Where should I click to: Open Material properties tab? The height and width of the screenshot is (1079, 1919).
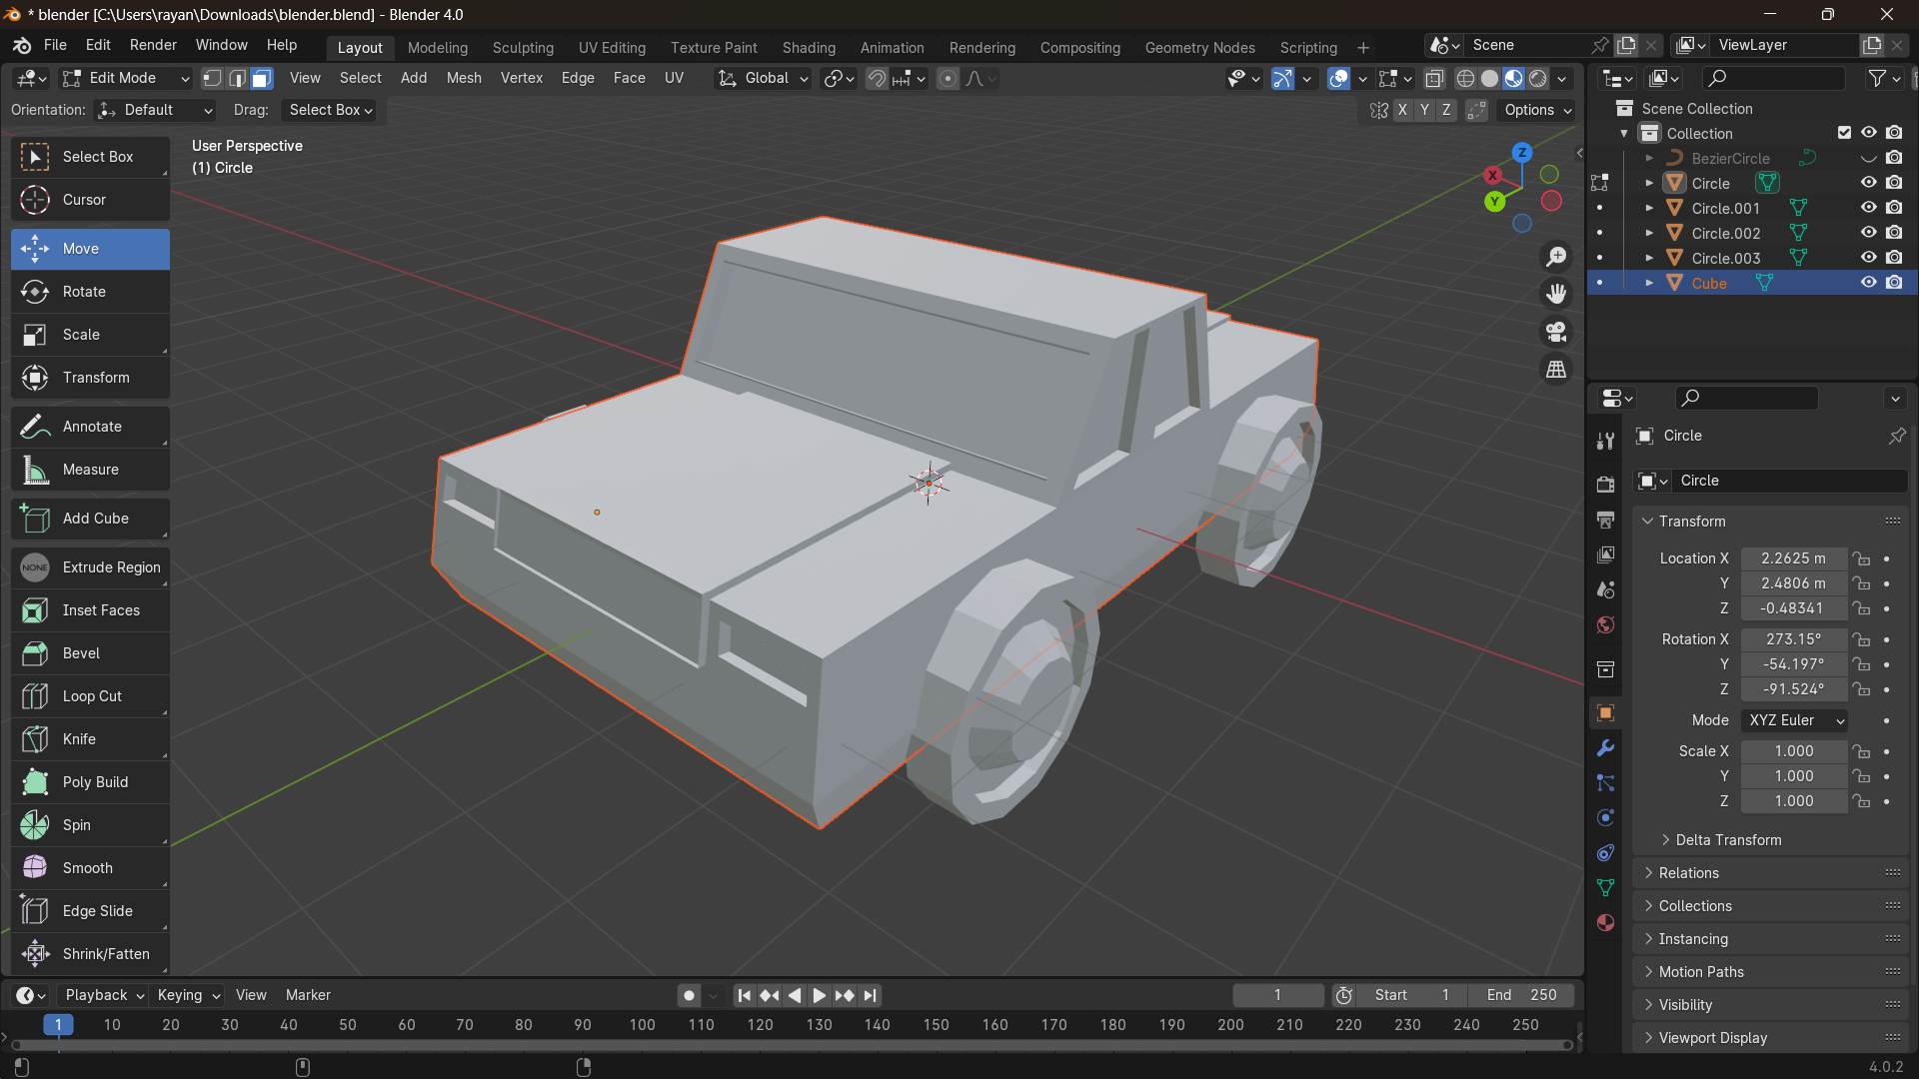1606,923
